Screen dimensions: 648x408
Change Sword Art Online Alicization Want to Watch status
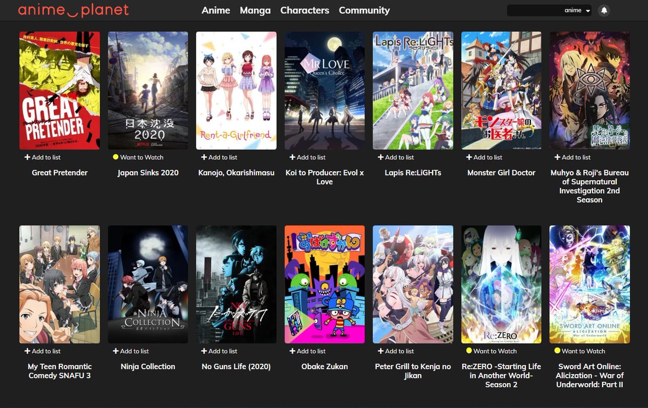(579, 351)
